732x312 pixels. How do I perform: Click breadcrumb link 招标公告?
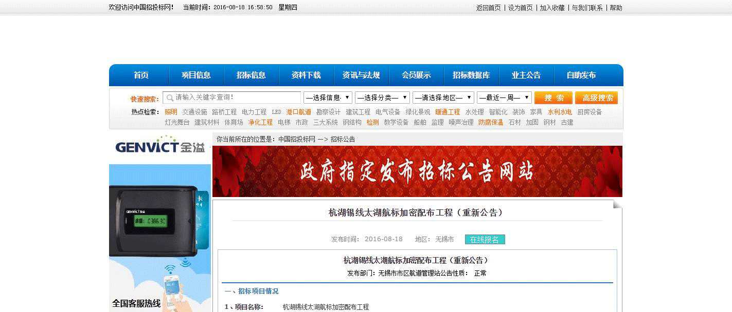tap(343, 139)
